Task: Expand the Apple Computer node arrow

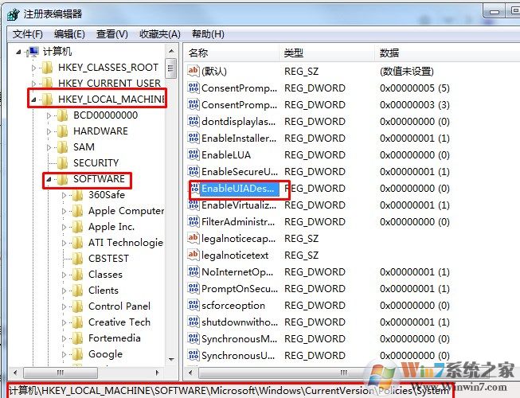Action: point(65,211)
